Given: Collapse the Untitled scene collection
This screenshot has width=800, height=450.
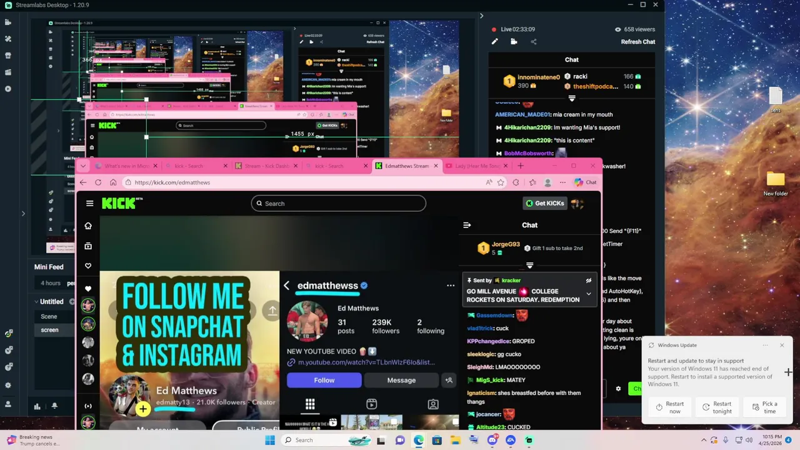Looking at the screenshot, I should point(36,301).
